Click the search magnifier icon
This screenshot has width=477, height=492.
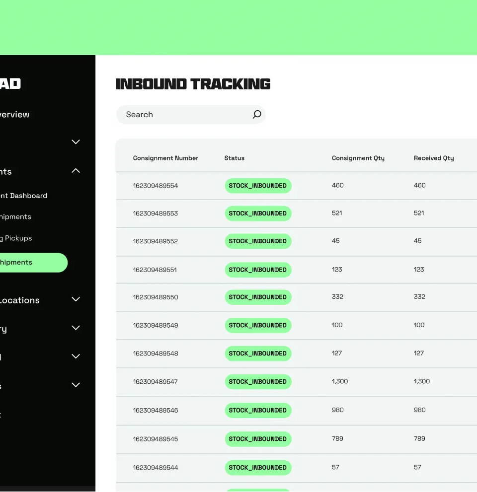click(x=256, y=114)
